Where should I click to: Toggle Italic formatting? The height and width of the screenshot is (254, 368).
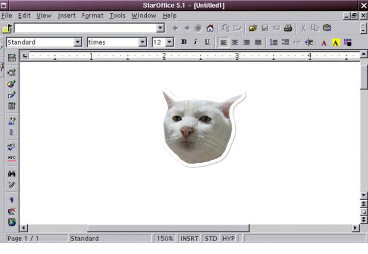[195, 42]
